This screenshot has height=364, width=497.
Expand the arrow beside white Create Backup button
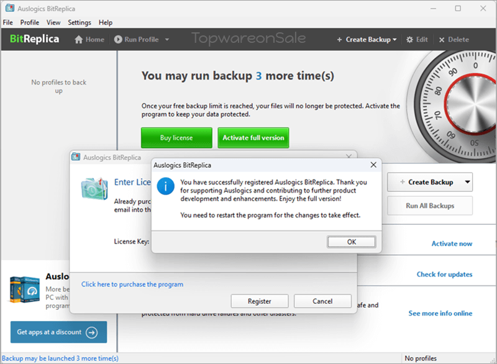pos(468,182)
